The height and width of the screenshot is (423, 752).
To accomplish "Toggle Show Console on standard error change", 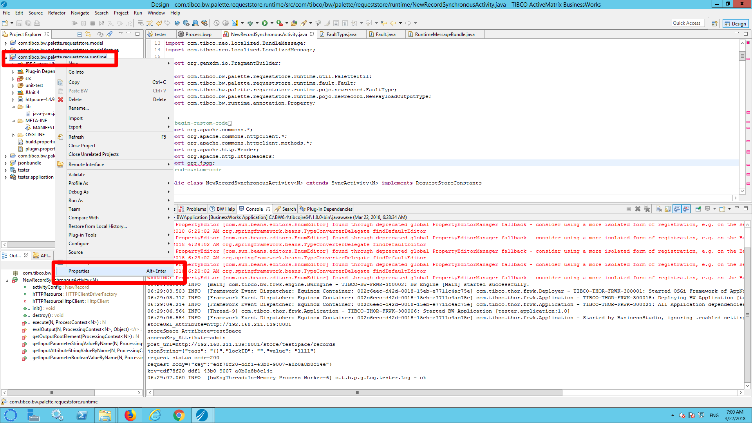I will tap(686, 209).
